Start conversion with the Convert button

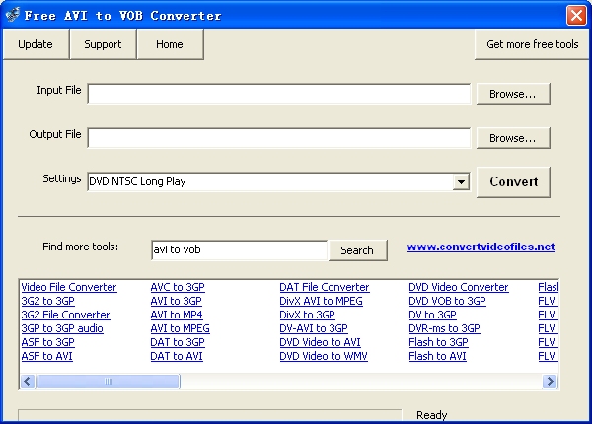click(x=513, y=182)
